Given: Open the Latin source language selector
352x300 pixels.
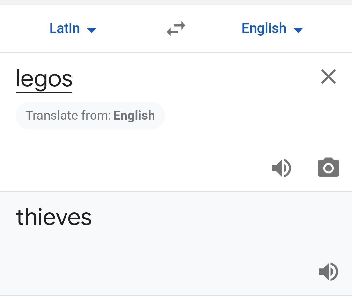Looking at the screenshot, I should pos(73,28).
